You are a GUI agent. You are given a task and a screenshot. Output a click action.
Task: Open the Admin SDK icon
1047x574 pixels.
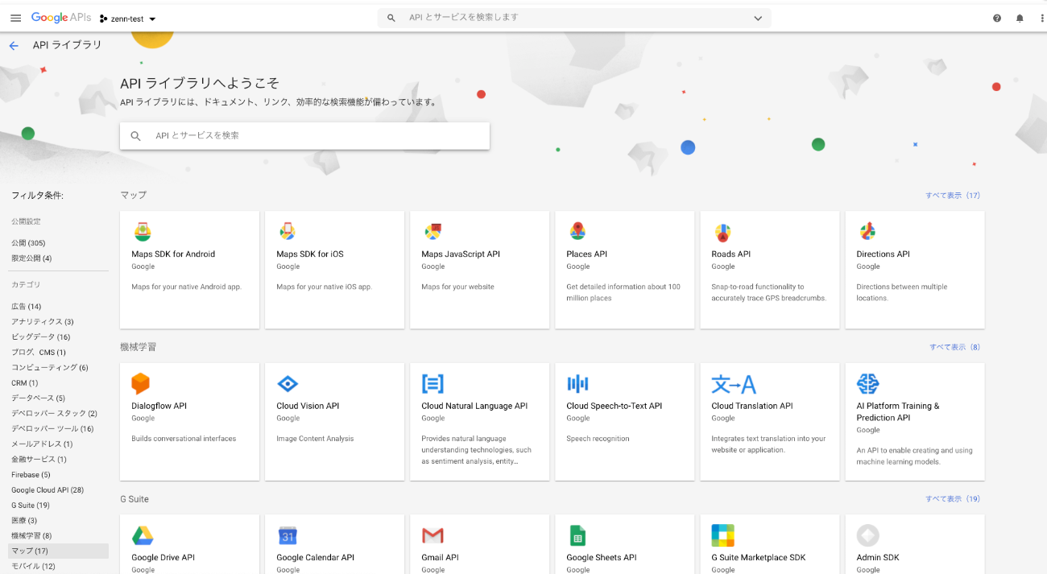pos(867,535)
